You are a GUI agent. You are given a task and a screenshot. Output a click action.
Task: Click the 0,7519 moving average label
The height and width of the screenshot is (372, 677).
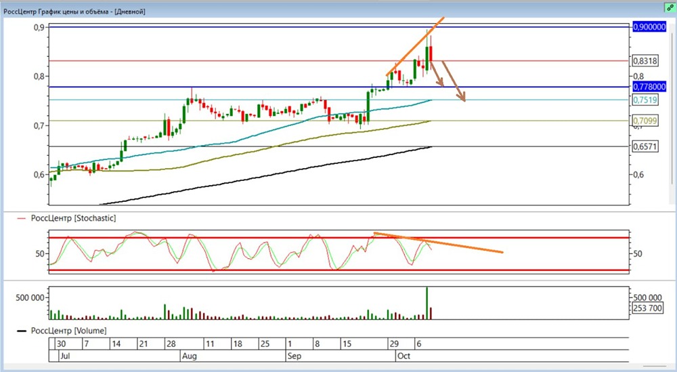pos(645,100)
